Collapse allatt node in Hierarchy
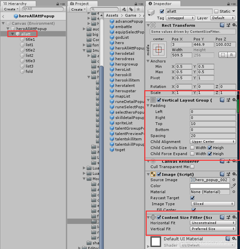 (13, 34)
